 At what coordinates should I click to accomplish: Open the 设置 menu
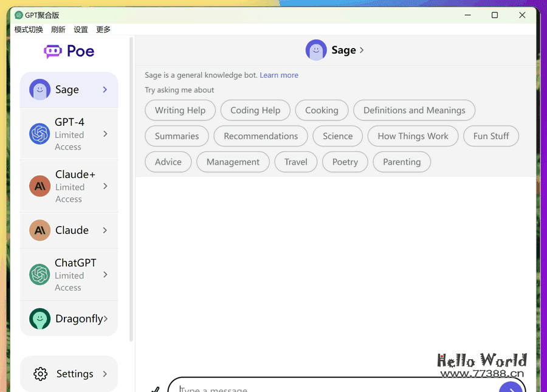tap(81, 30)
